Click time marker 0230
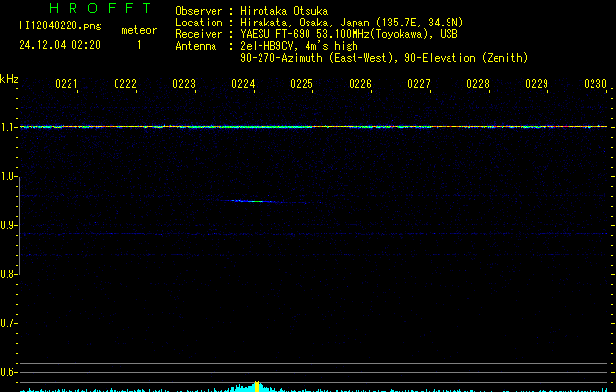 (594, 84)
